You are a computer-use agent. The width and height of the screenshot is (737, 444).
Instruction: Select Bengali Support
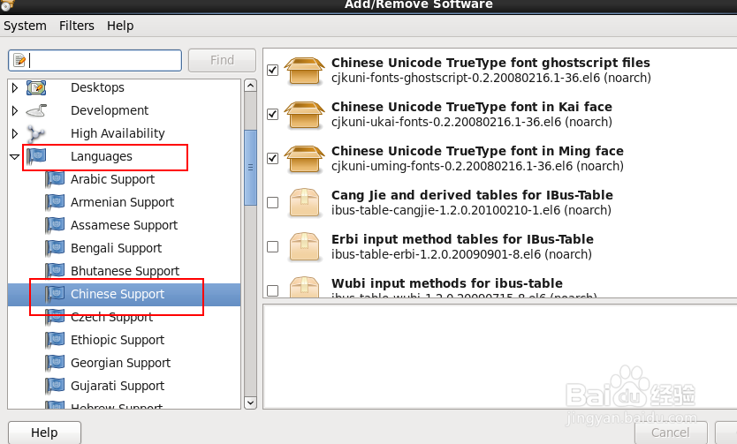coord(116,249)
